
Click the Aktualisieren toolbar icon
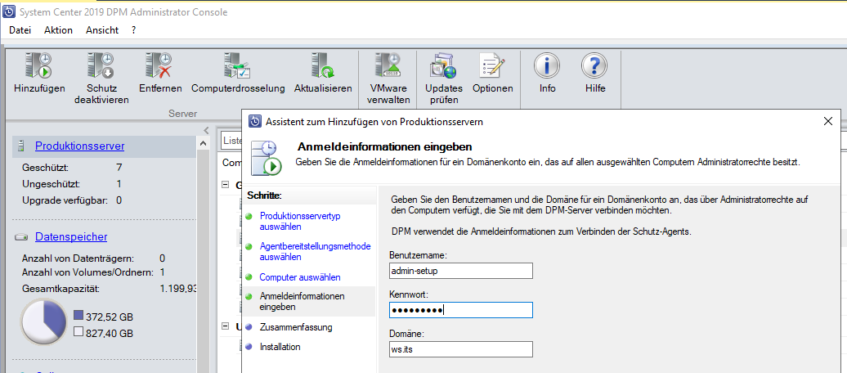(x=323, y=66)
